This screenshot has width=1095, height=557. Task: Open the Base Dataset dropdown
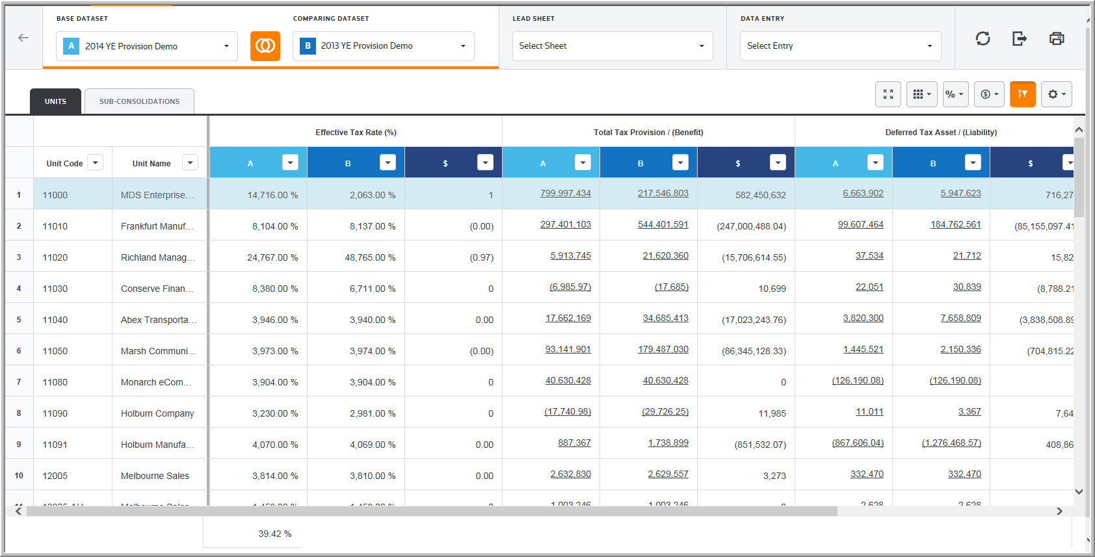click(x=147, y=46)
